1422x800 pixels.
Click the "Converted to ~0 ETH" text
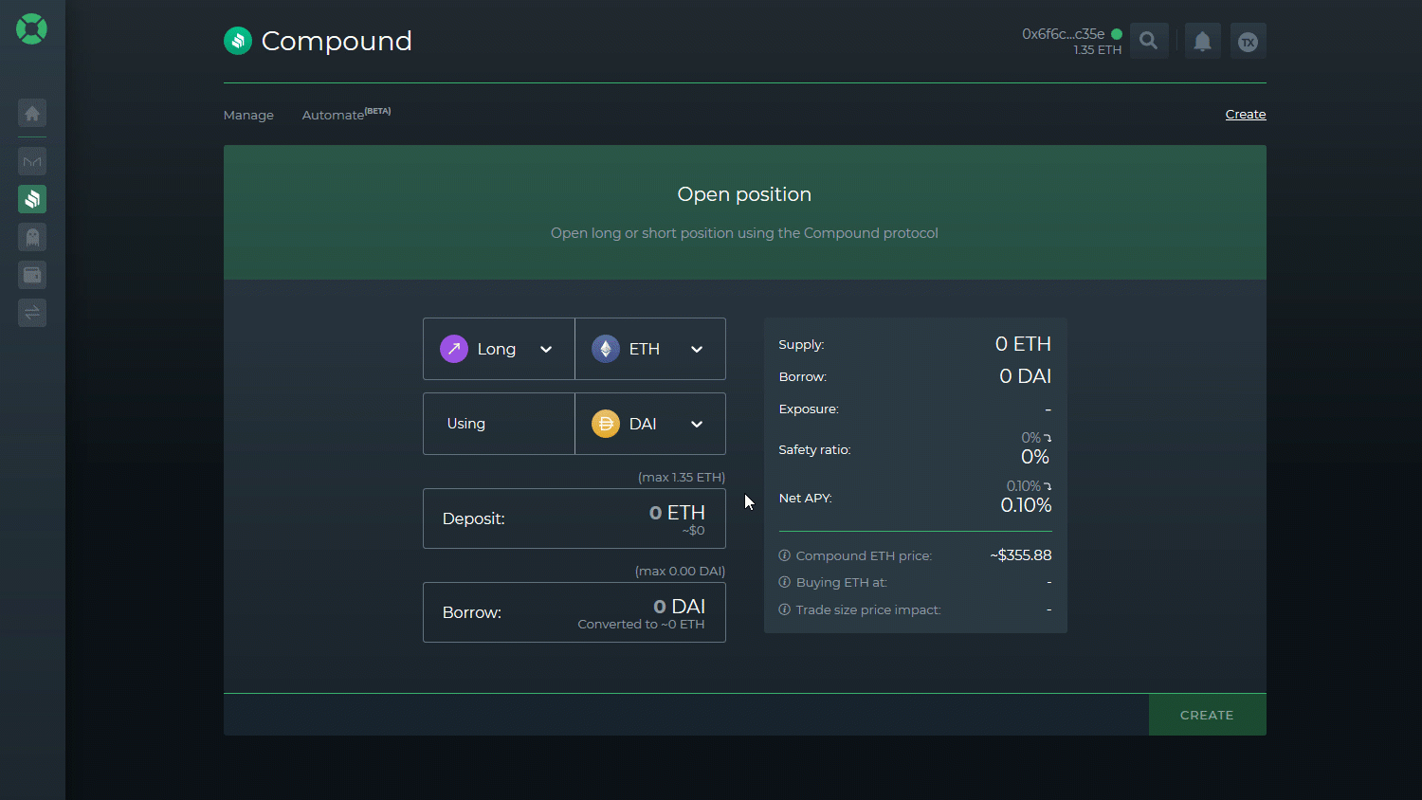click(x=641, y=625)
